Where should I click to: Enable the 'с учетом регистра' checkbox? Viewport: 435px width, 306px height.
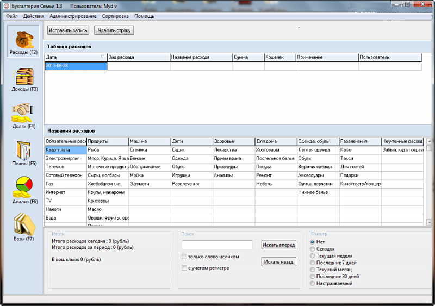point(184,268)
